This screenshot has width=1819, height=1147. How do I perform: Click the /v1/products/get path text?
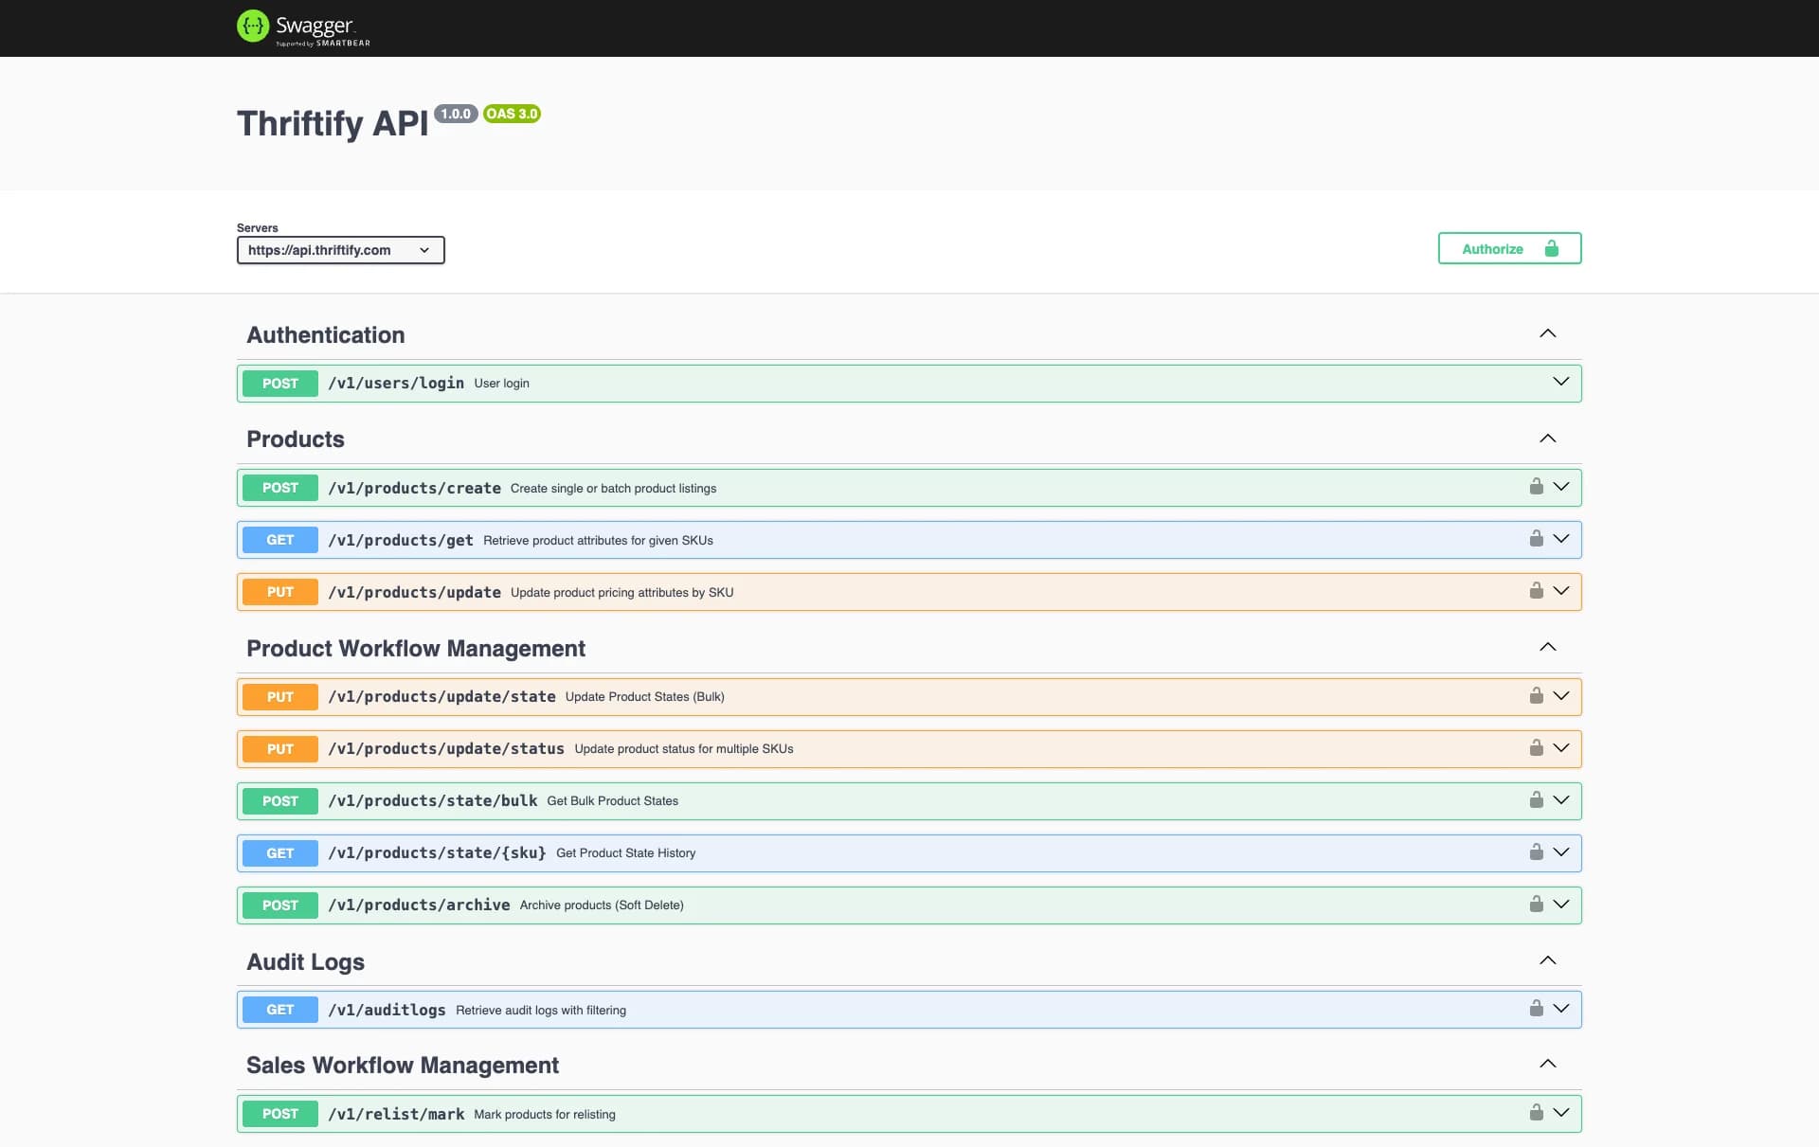point(401,540)
